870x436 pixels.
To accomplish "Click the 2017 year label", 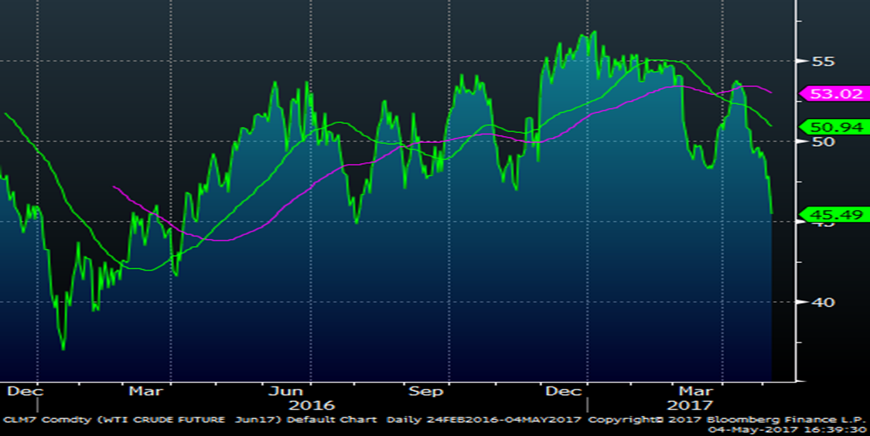I will click(x=690, y=406).
